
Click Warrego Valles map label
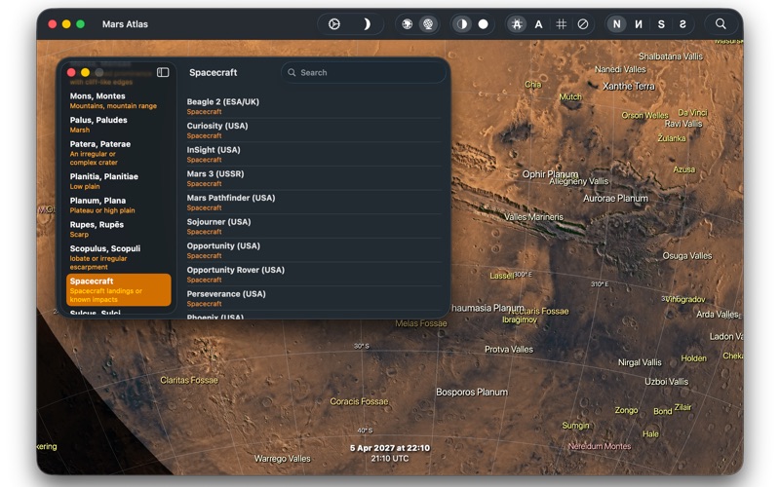point(282,459)
